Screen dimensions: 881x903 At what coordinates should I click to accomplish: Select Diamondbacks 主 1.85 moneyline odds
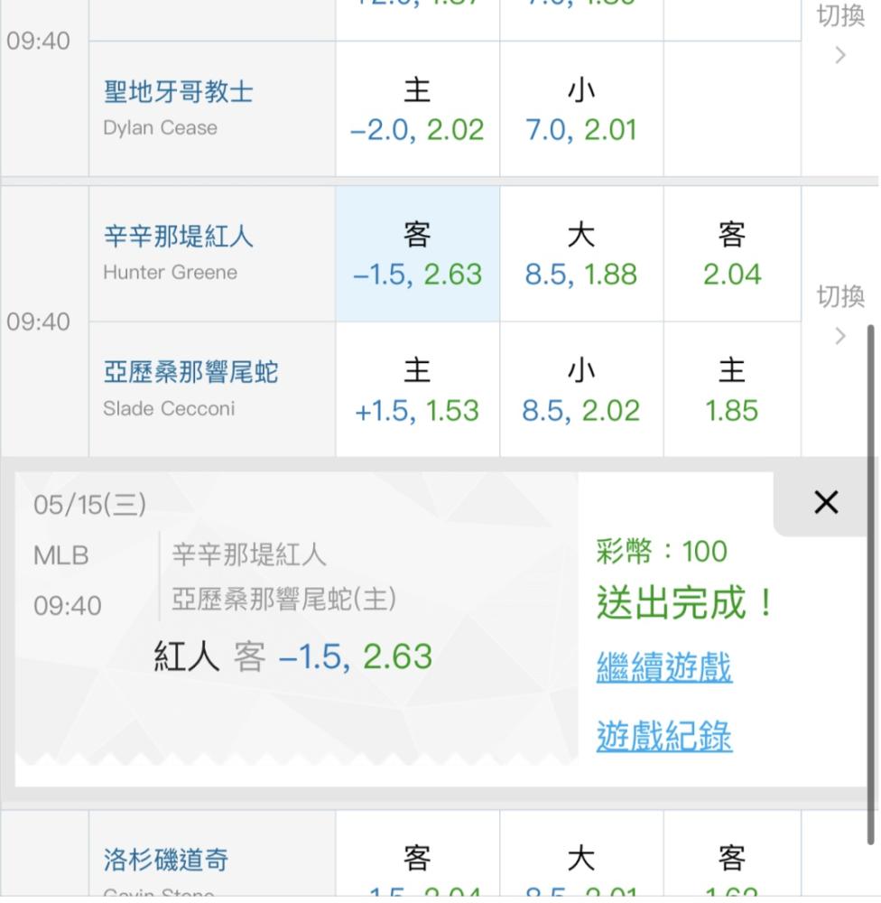732,390
